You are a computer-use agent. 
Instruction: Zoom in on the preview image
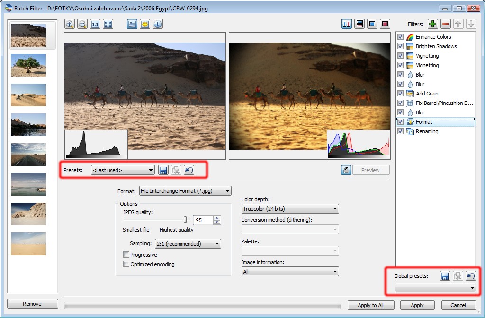pos(70,24)
